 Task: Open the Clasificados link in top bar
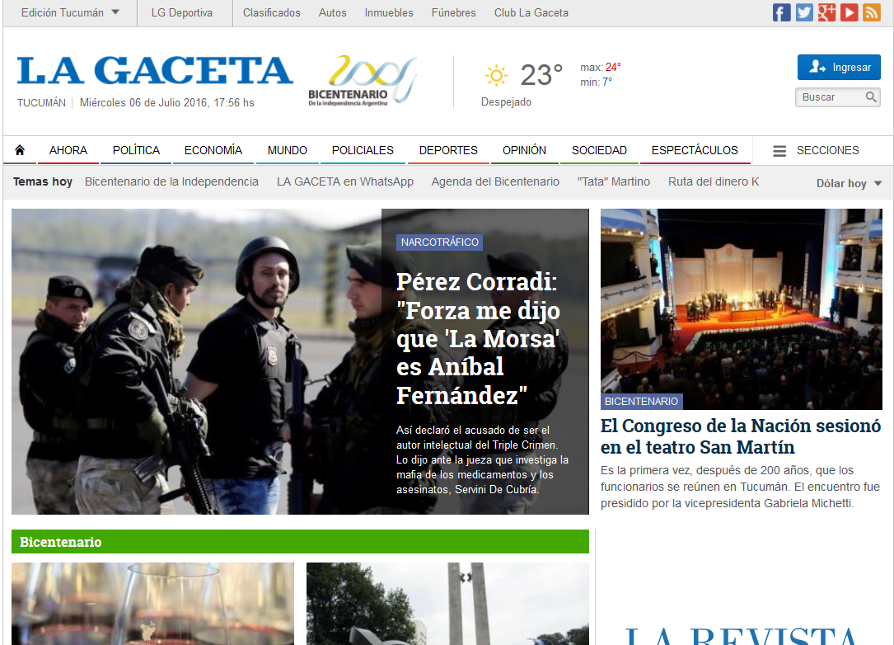[271, 13]
